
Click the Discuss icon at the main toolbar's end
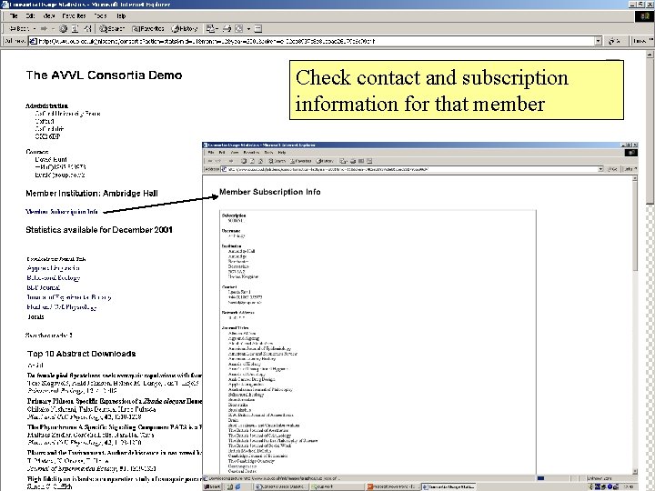pyautogui.click(x=258, y=28)
